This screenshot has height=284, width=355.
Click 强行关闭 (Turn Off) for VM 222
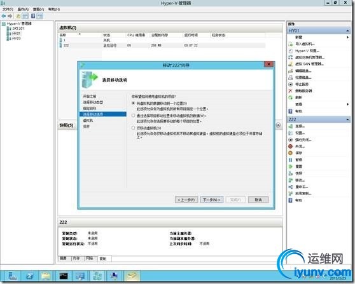click(x=303, y=140)
